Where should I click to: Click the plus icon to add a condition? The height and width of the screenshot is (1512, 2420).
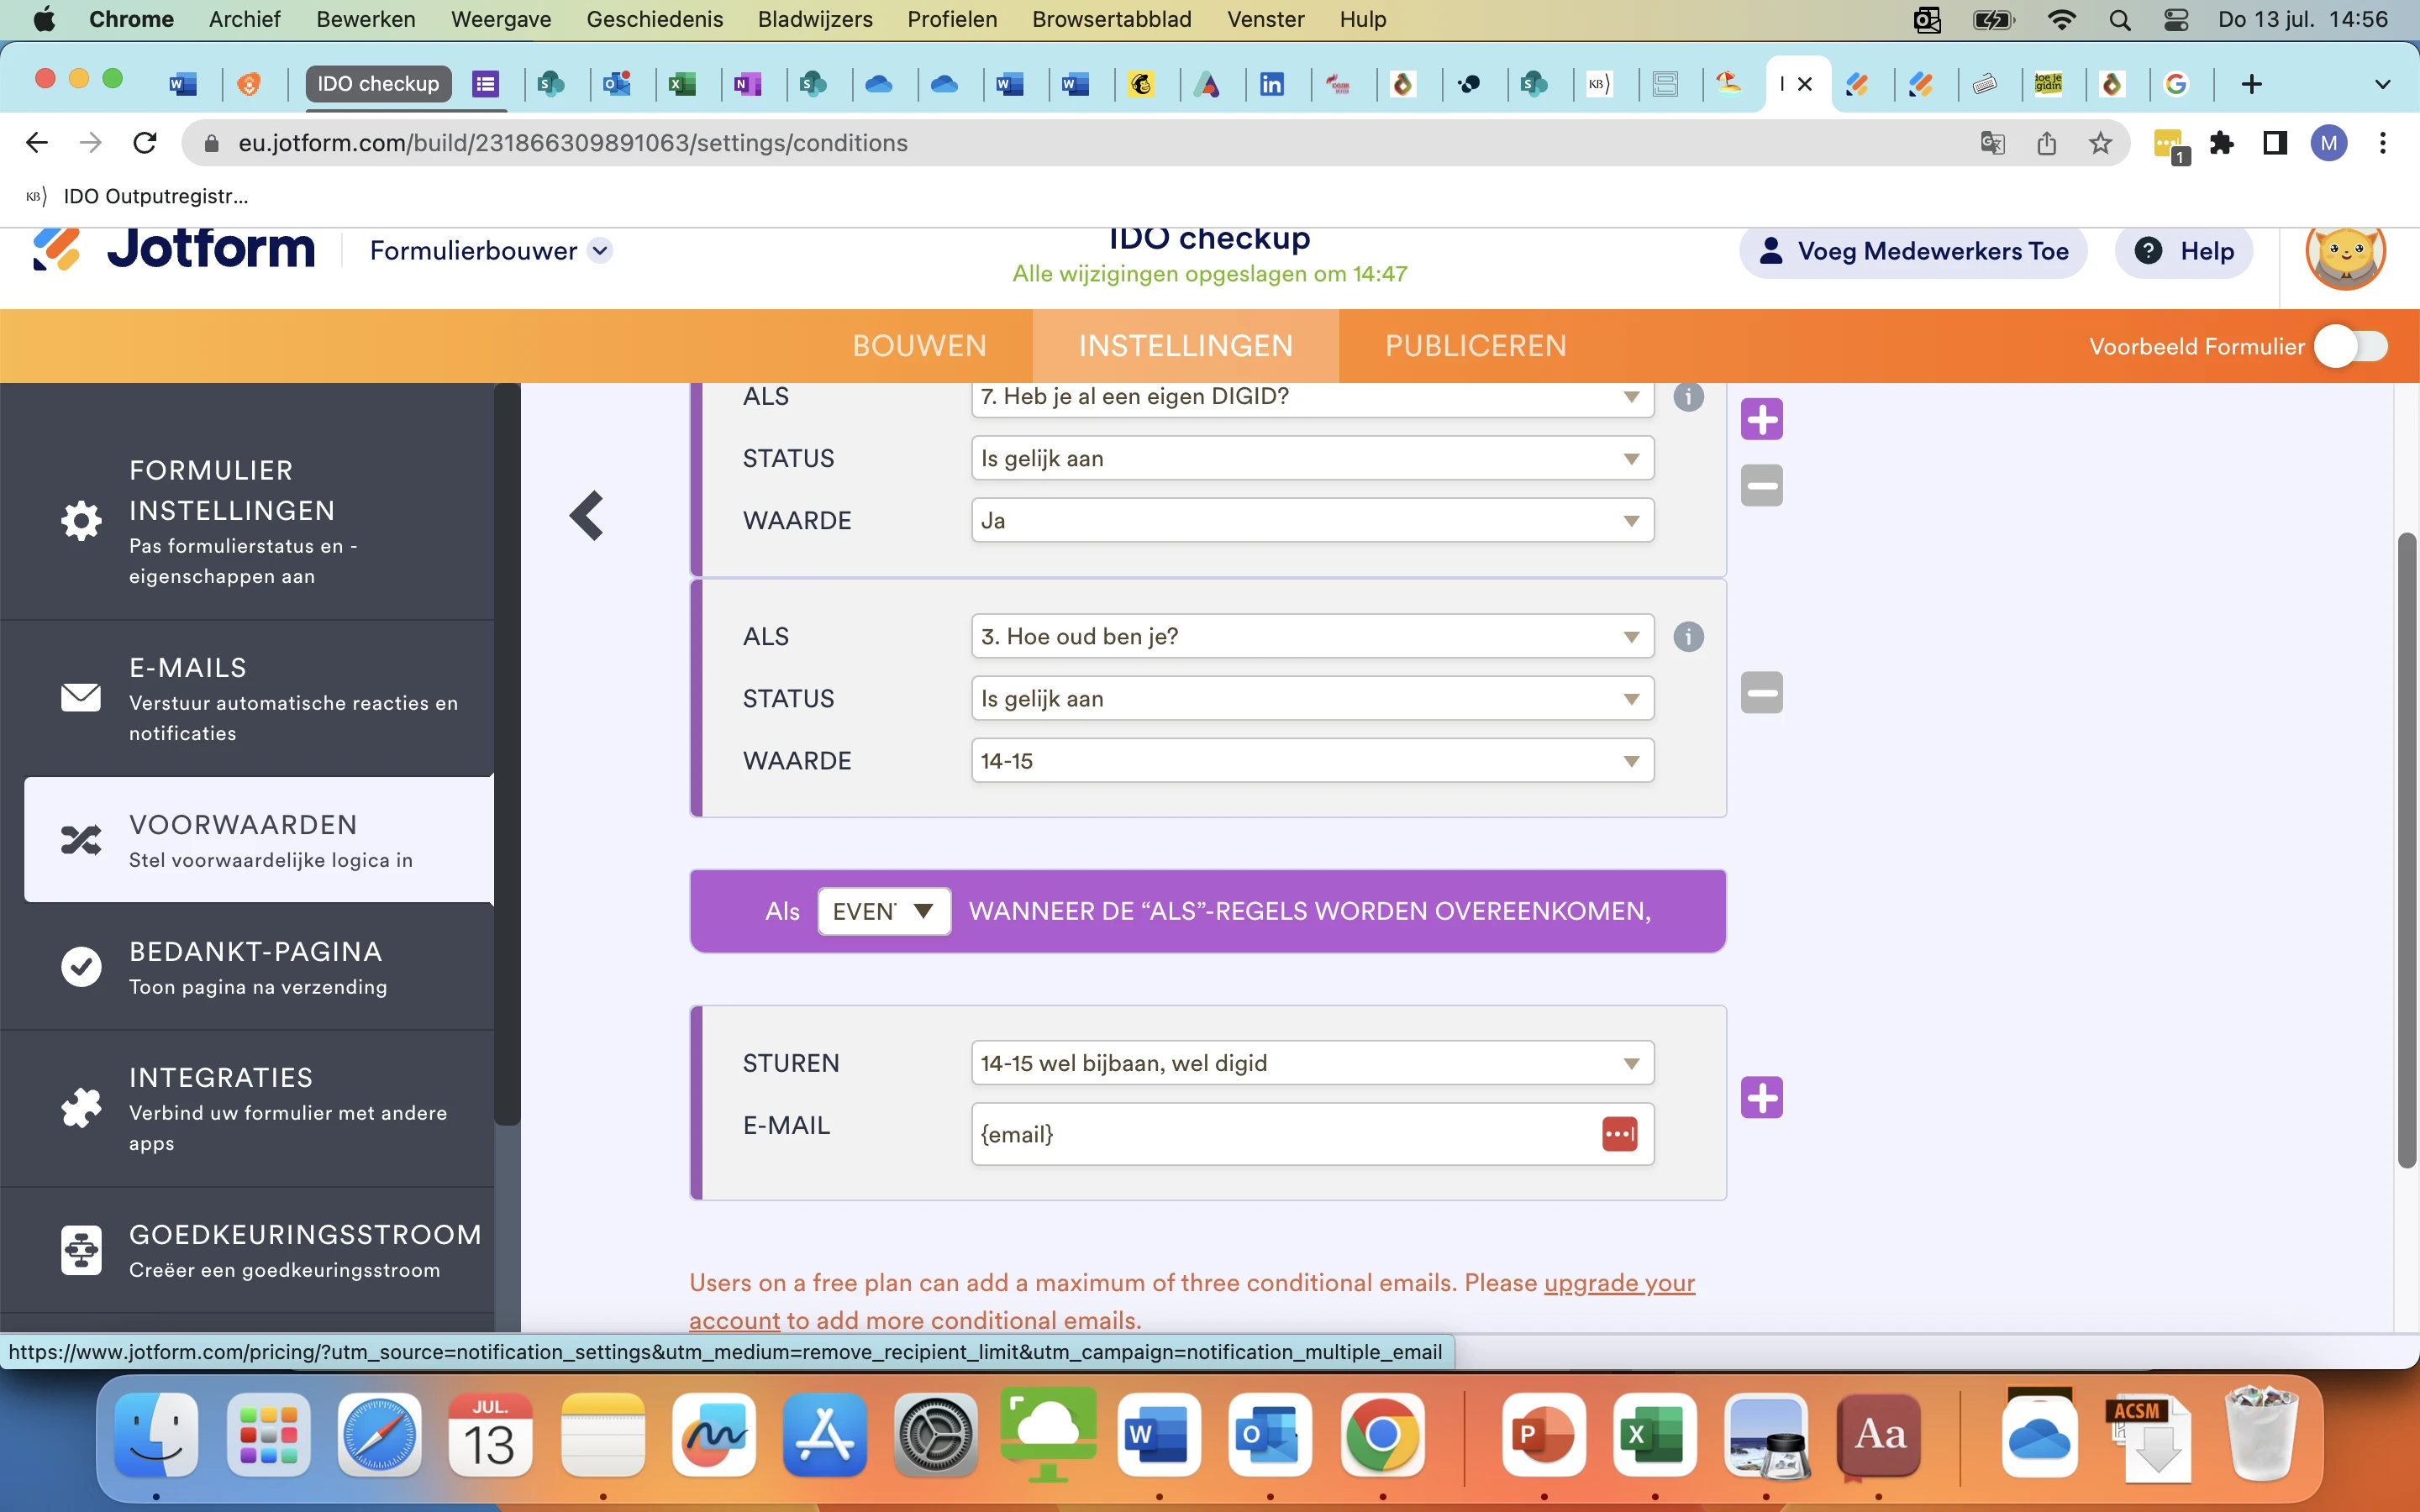tap(1761, 419)
